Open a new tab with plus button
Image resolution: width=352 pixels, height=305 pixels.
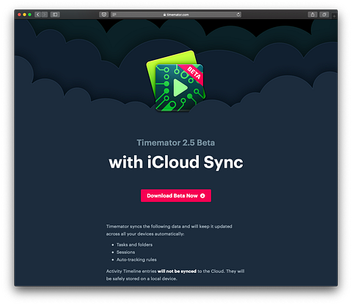(x=334, y=16)
